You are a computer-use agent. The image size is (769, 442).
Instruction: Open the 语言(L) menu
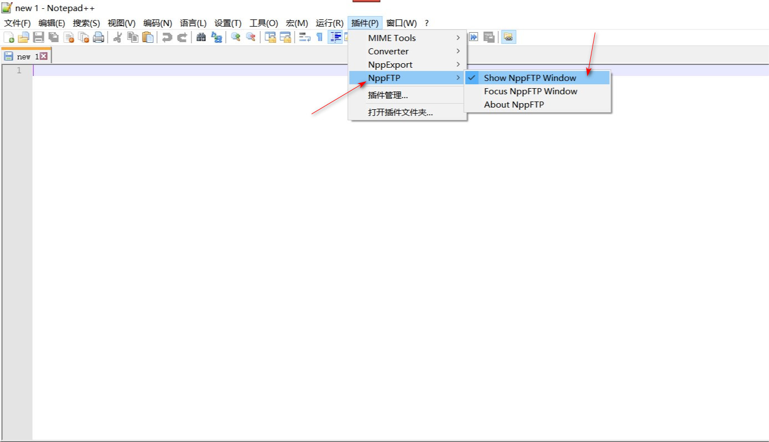tap(193, 23)
